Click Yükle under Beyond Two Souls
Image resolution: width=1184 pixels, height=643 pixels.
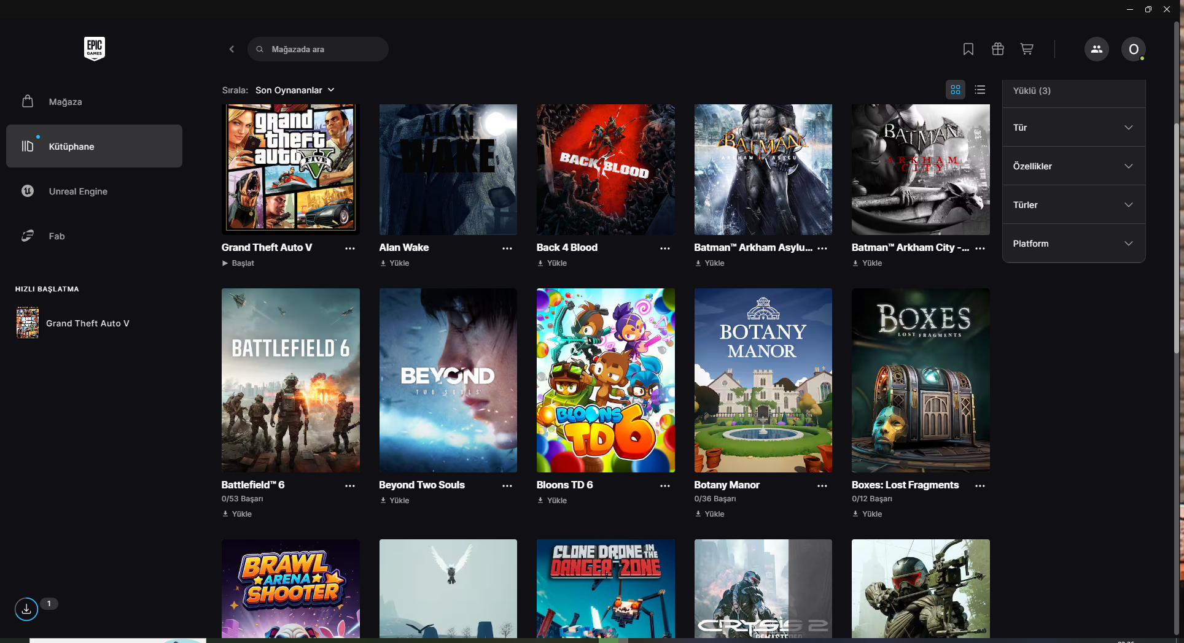pos(394,501)
